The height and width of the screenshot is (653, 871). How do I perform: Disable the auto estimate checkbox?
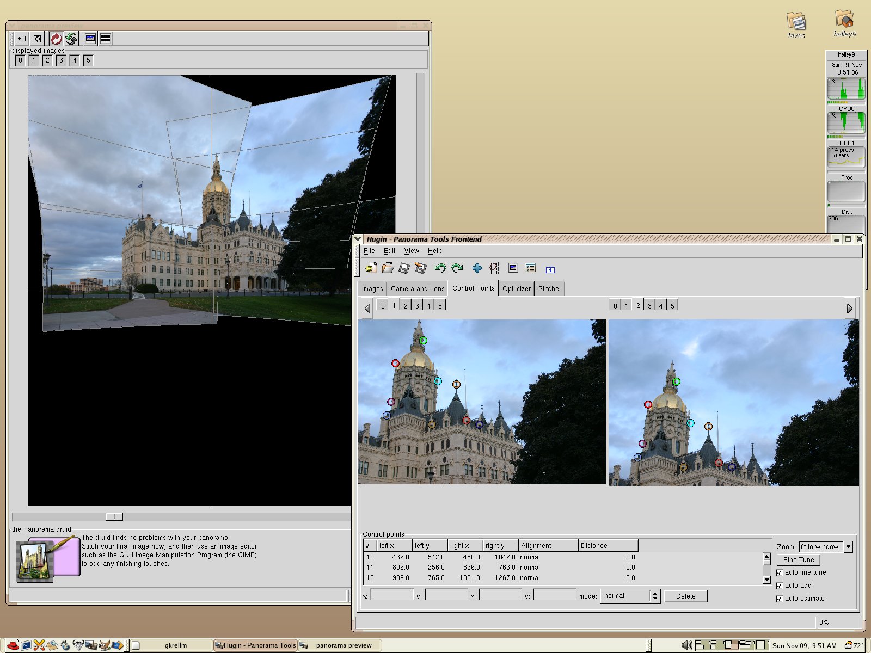pos(780,599)
